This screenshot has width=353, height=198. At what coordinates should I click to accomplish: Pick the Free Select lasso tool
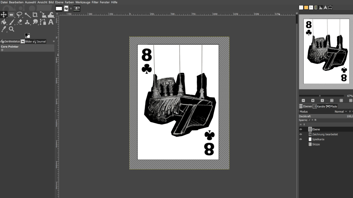click(x=19, y=15)
